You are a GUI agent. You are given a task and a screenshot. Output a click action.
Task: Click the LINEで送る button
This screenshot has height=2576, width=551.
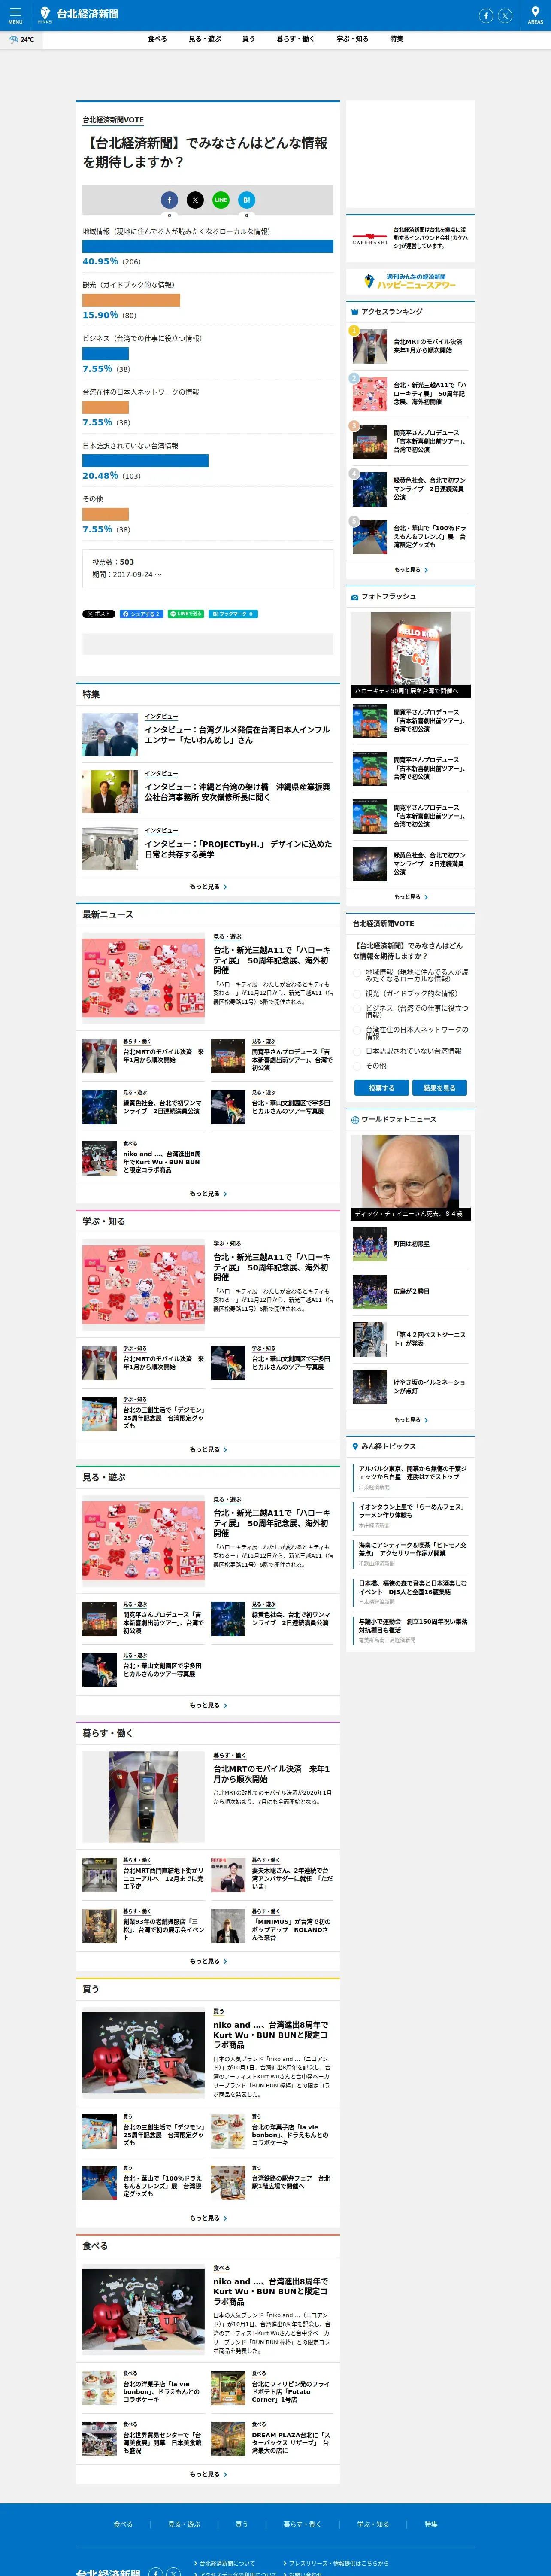click(186, 614)
